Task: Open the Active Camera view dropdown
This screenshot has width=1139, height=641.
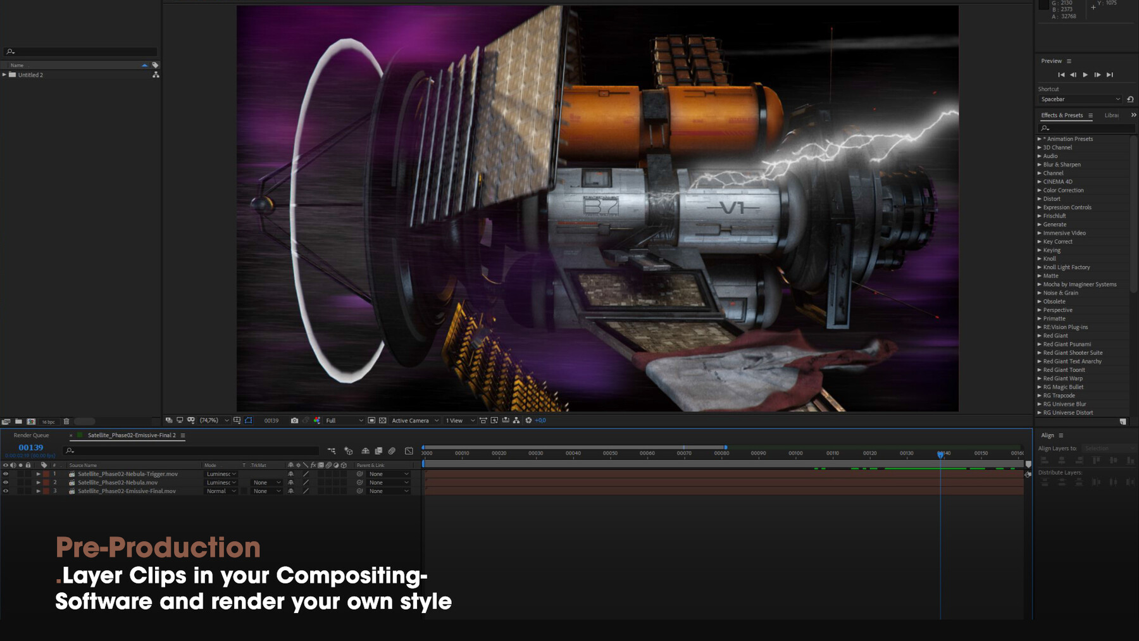Action: [x=415, y=420]
